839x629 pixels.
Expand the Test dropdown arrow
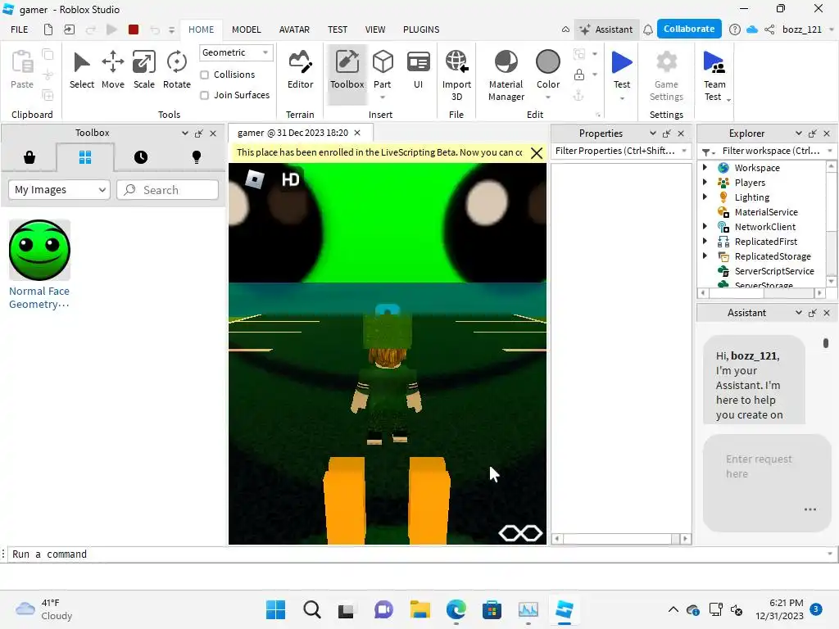click(x=622, y=98)
